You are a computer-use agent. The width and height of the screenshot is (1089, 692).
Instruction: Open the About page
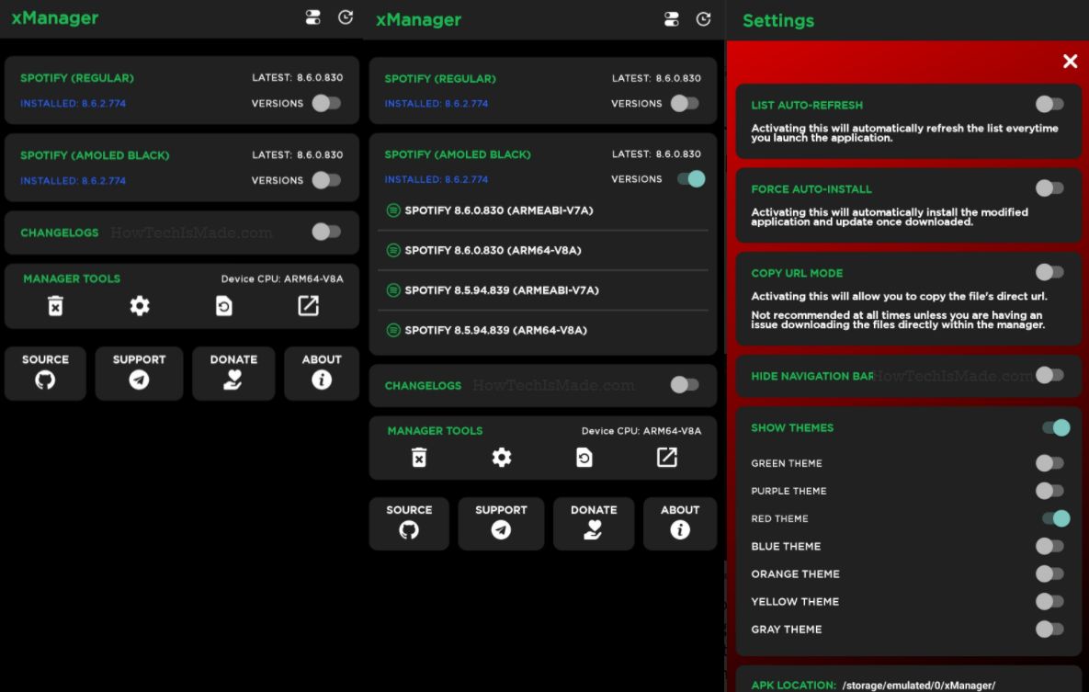click(322, 374)
